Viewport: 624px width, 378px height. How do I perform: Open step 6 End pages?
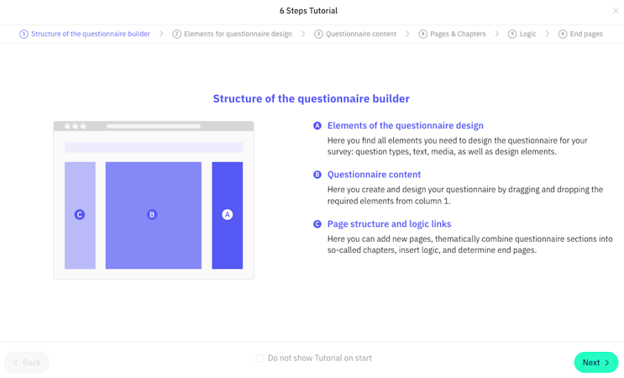(x=580, y=34)
